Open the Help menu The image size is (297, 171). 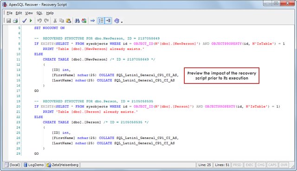click(x=50, y=13)
